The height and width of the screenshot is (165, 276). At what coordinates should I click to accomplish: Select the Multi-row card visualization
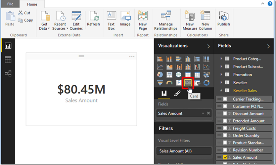click(x=178, y=83)
